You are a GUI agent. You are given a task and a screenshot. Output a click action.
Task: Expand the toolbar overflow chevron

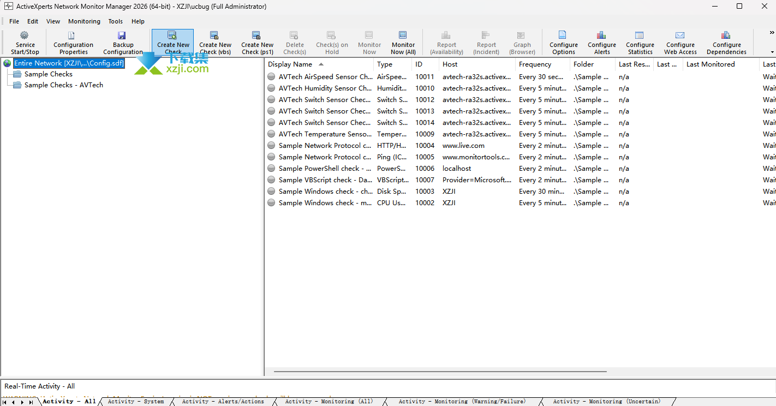pyautogui.click(x=772, y=33)
